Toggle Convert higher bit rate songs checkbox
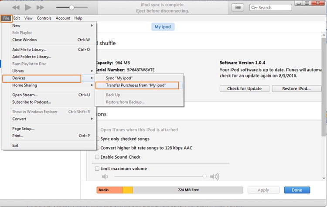 [97, 148]
